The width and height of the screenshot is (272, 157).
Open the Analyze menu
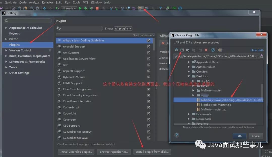pyautogui.click(x=34, y=3)
